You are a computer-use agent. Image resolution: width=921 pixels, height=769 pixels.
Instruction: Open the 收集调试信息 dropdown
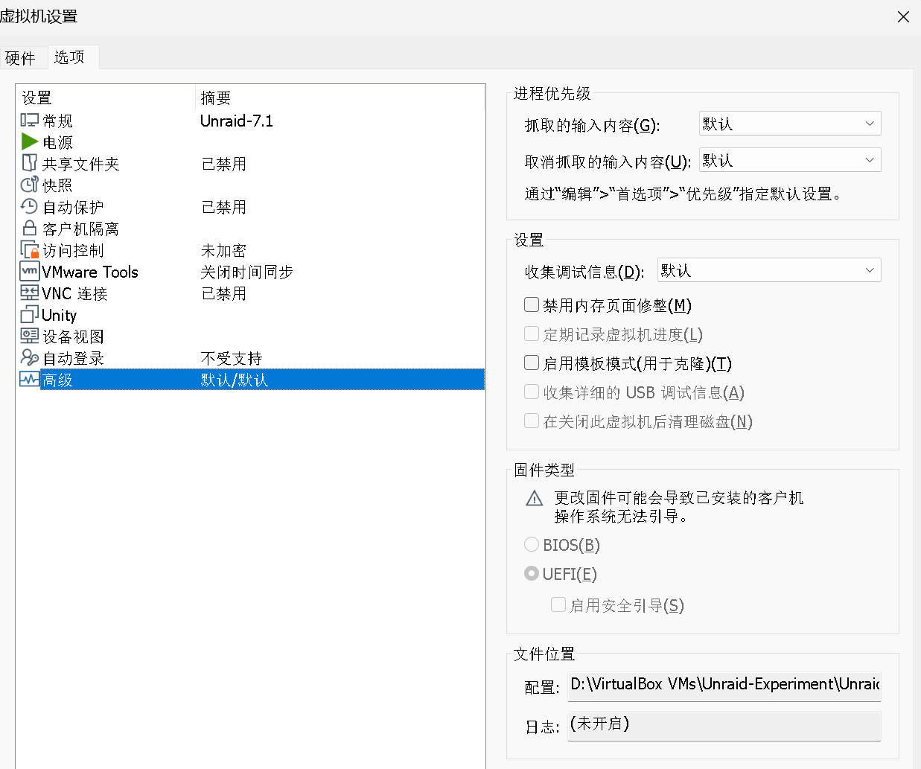(x=768, y=270)
